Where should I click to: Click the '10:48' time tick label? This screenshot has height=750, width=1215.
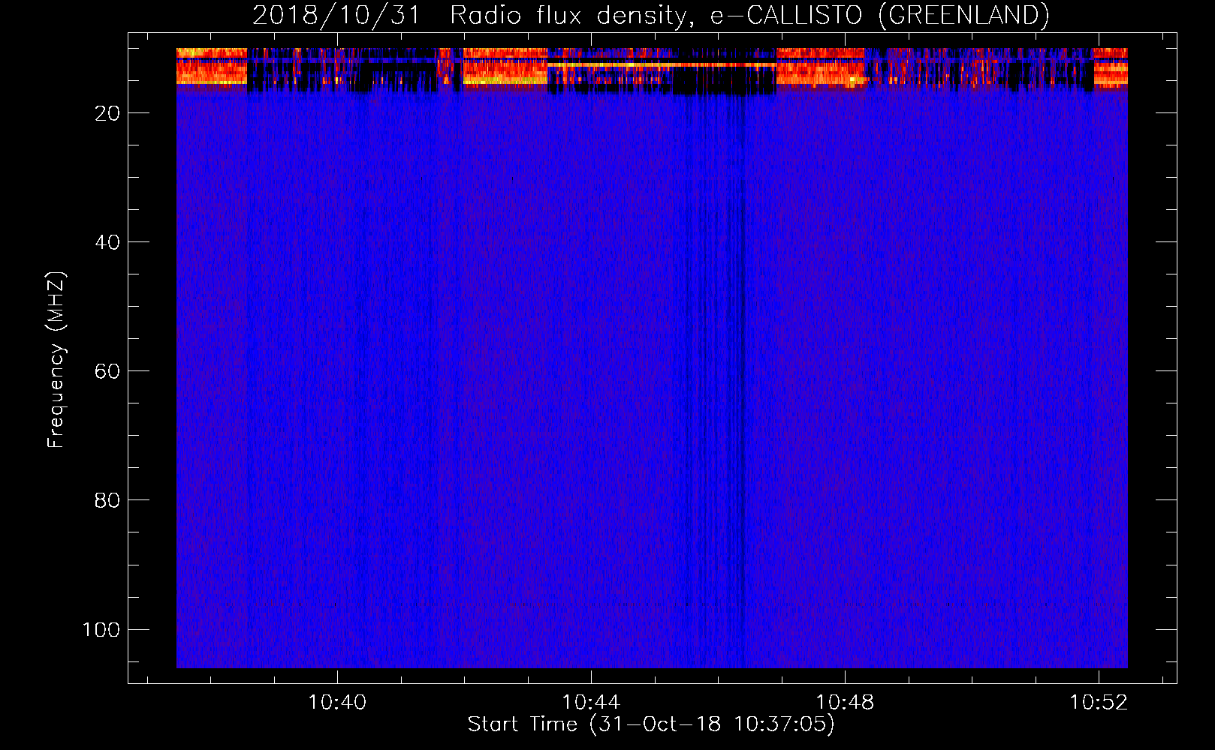pos(845,702)
